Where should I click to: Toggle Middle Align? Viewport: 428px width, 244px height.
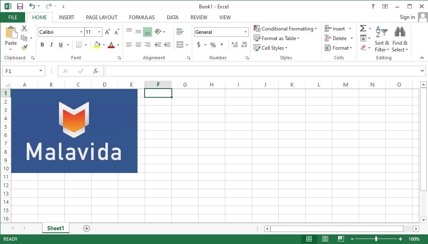(138, 32)
